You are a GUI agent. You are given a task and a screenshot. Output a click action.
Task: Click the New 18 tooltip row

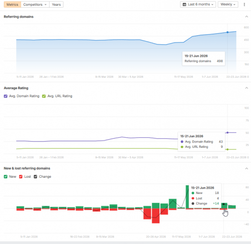tap(205, 193)
